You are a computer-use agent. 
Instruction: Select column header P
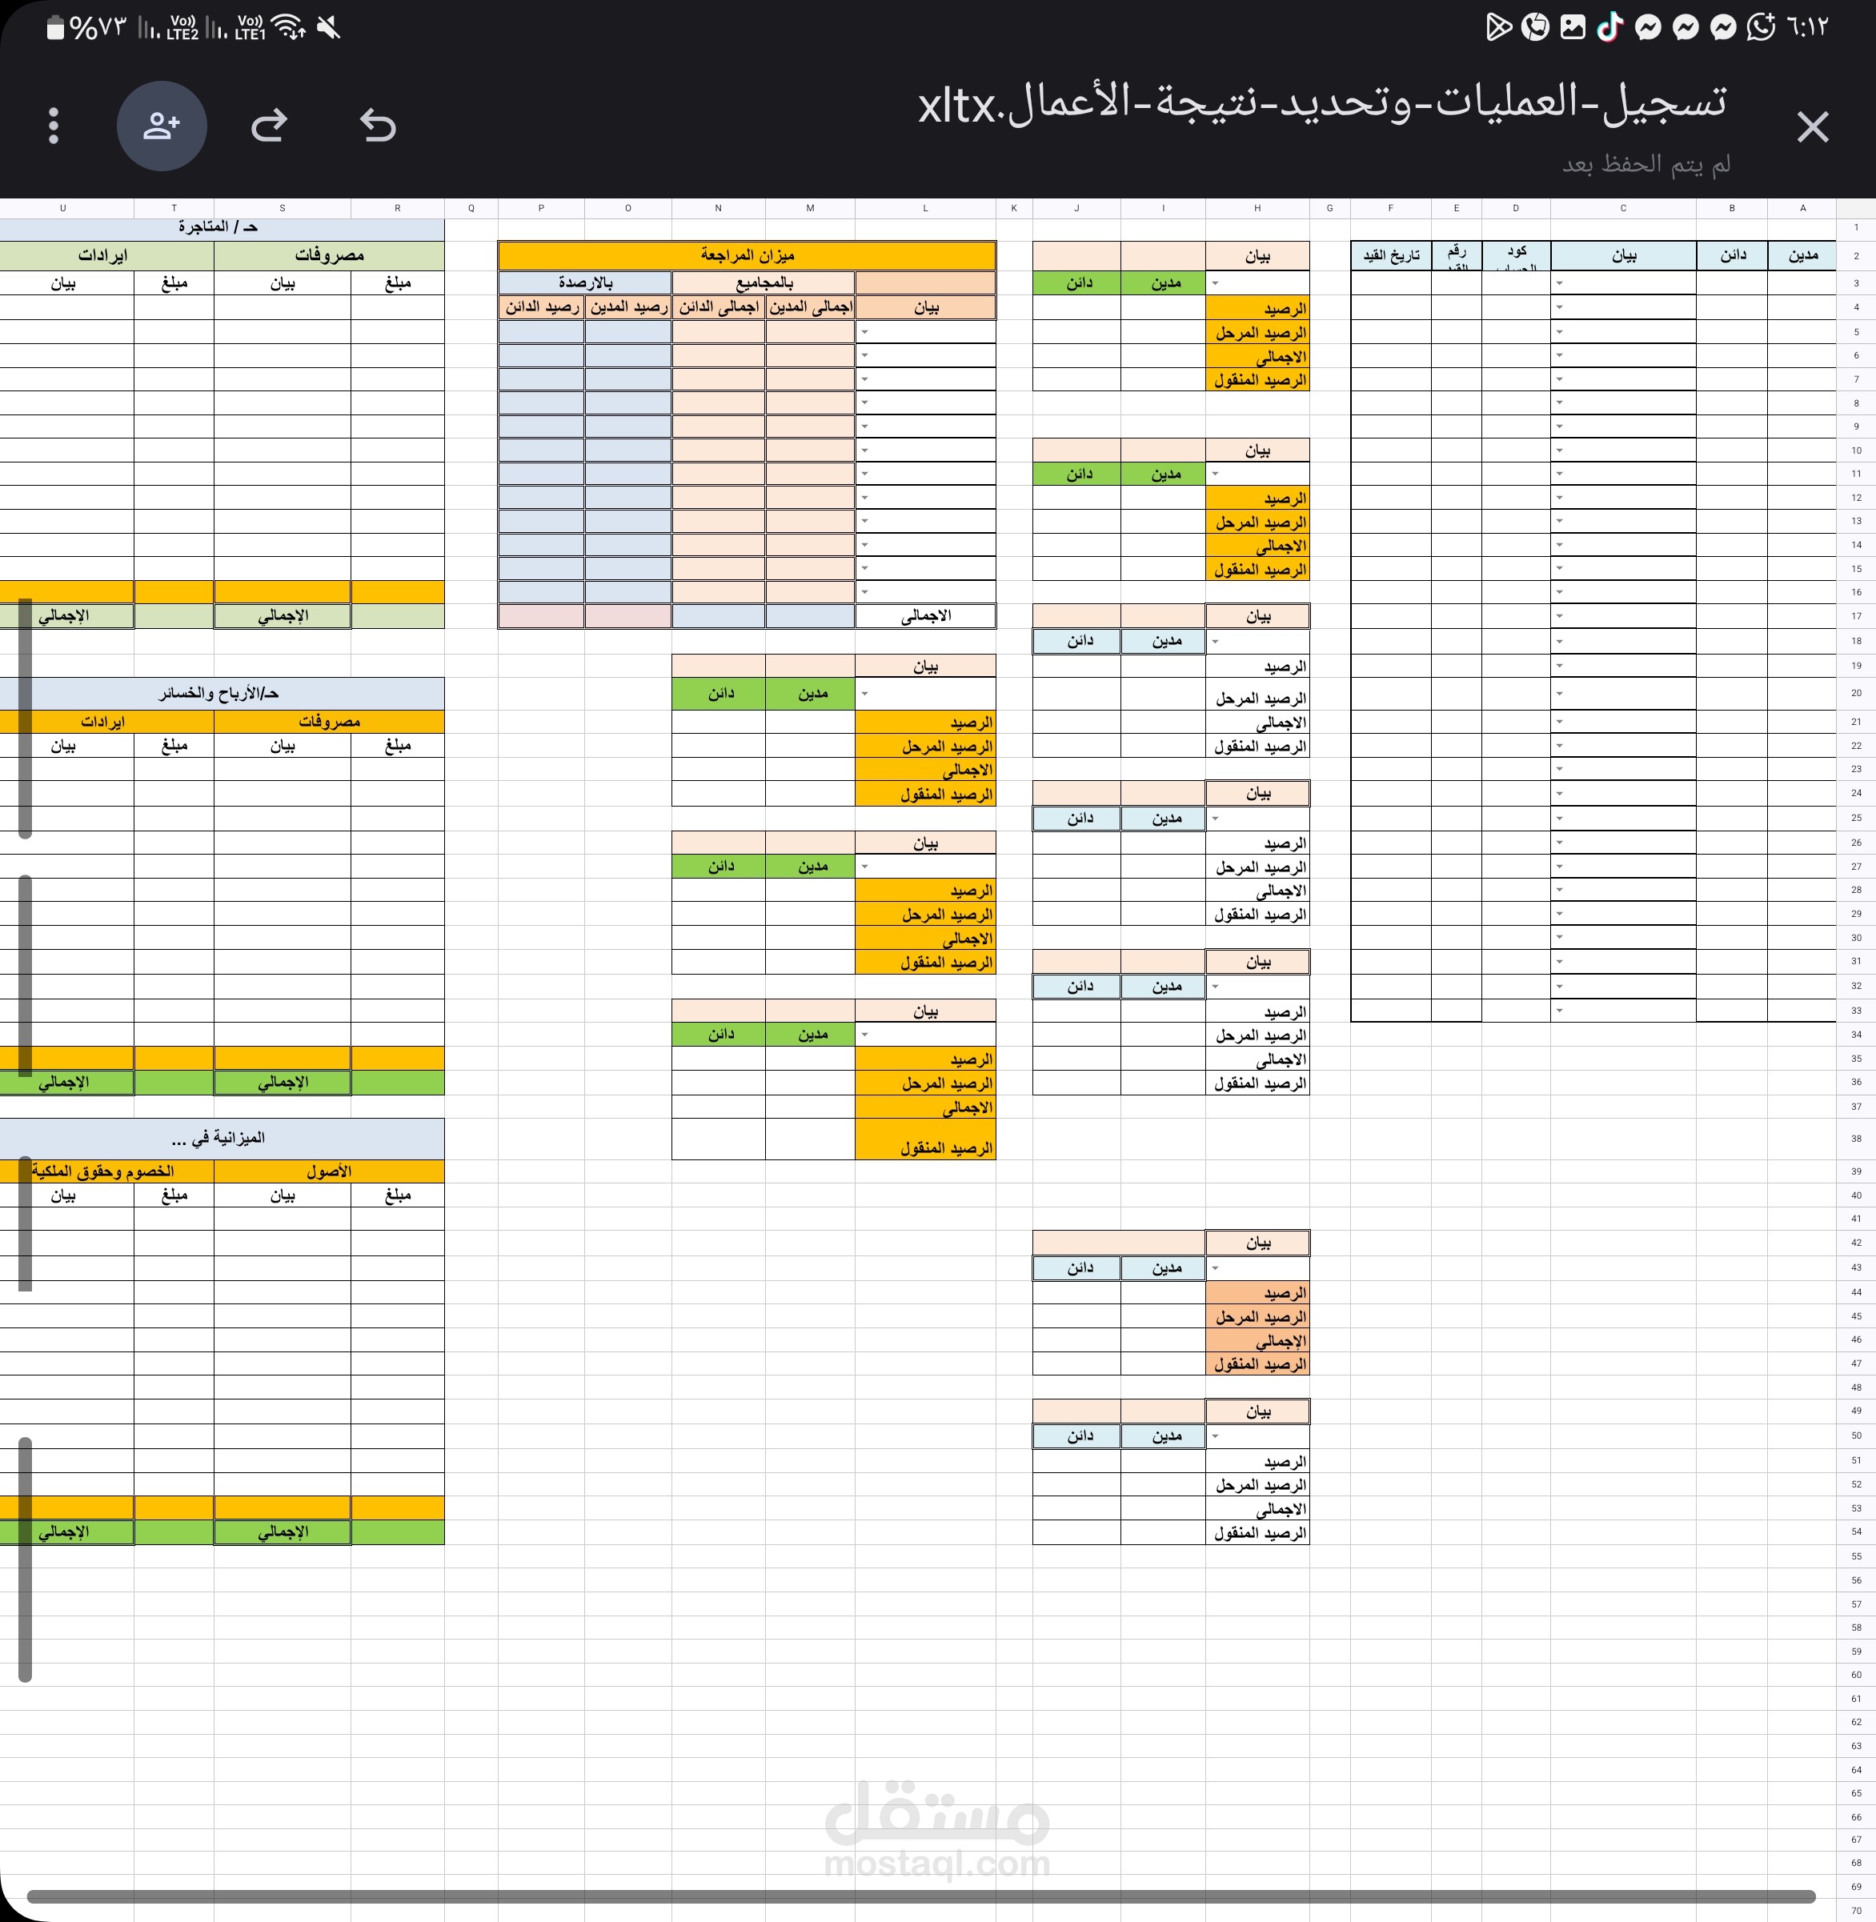(x=541, y=208)
